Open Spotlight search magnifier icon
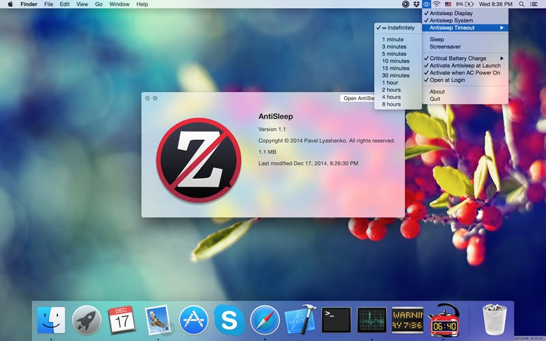 (x=521, y=4)
